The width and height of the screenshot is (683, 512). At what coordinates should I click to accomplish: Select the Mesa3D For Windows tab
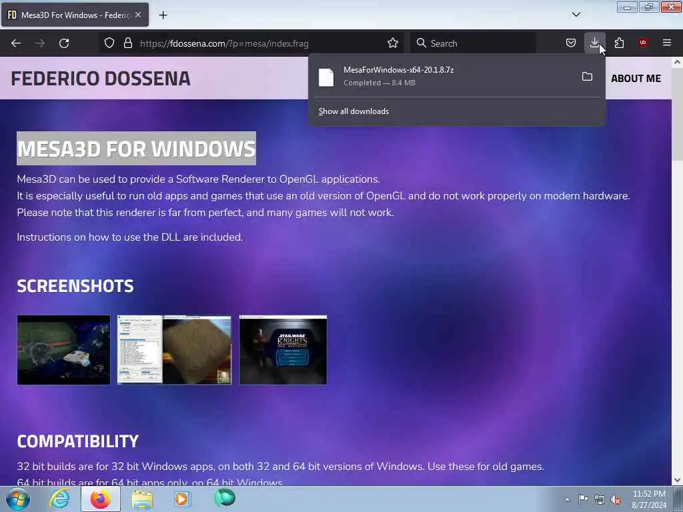click(x=75, y=15)
